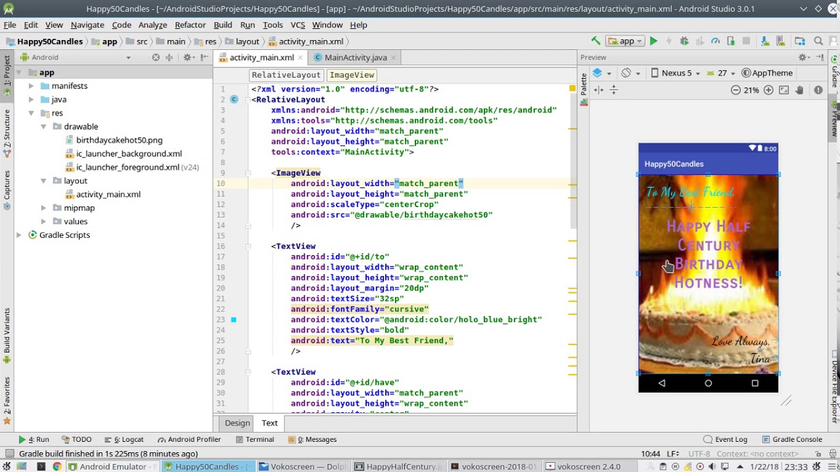Open the run configuration app dropdown
This screenshot has height=472, width=840.
coord(626,41)
